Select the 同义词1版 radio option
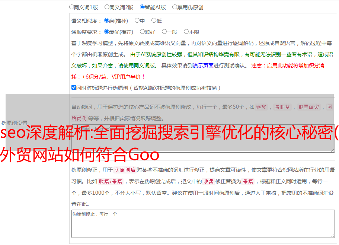 [x=71, y=7]
